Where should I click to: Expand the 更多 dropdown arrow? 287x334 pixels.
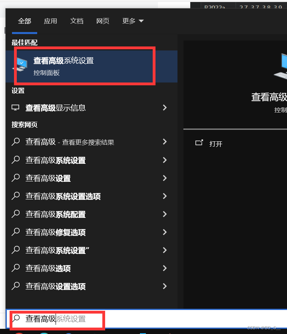(x=141, y=21)
